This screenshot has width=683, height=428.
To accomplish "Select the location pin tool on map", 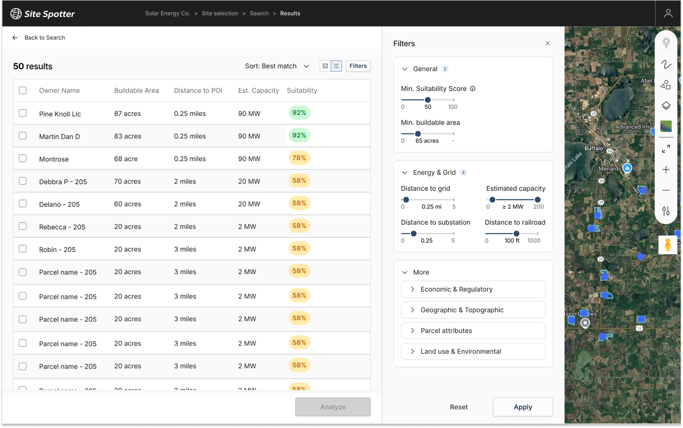I will [x=666, y=43].
